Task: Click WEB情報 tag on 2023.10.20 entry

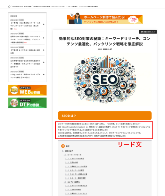Action: (21, 20)
